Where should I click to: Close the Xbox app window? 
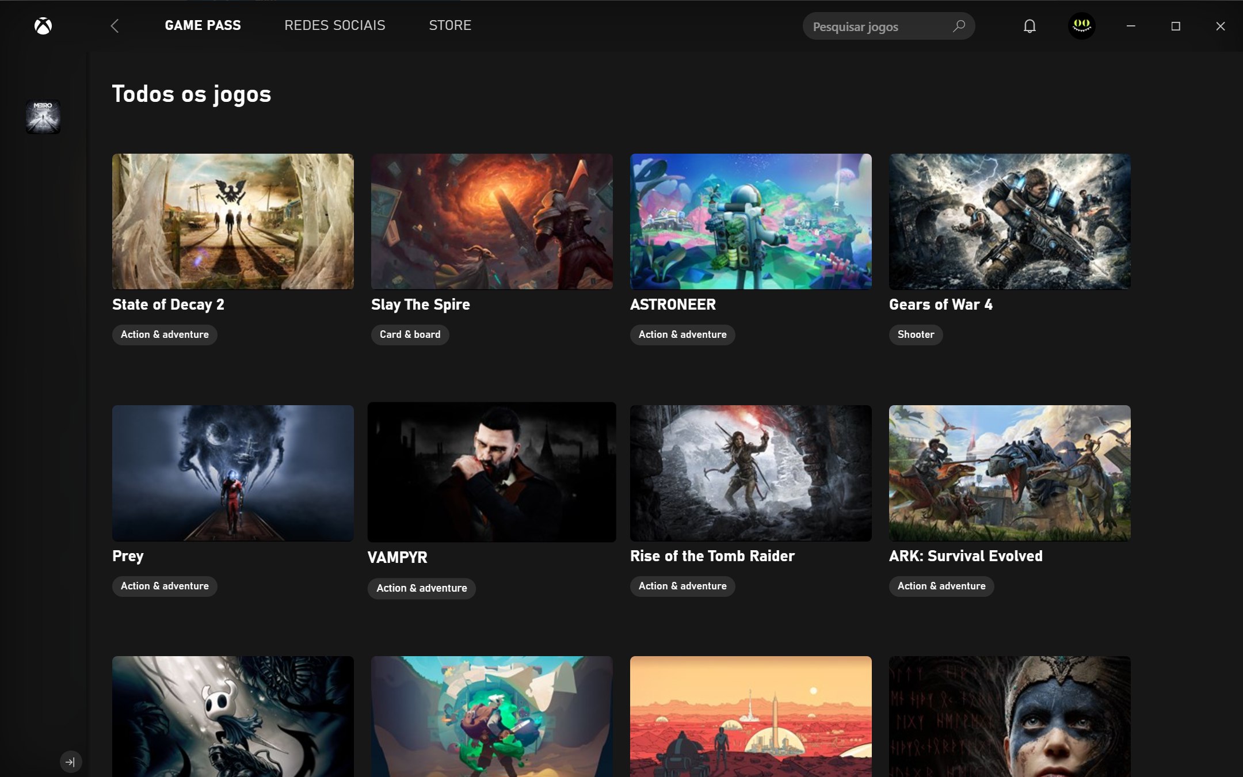pyautogui.click(x=1221, y=26)
